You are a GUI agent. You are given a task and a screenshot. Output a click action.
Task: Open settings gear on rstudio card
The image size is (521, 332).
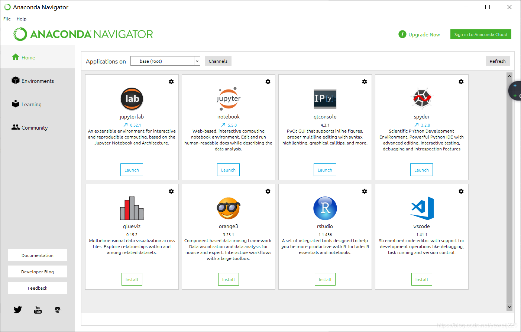click(365, 191)
